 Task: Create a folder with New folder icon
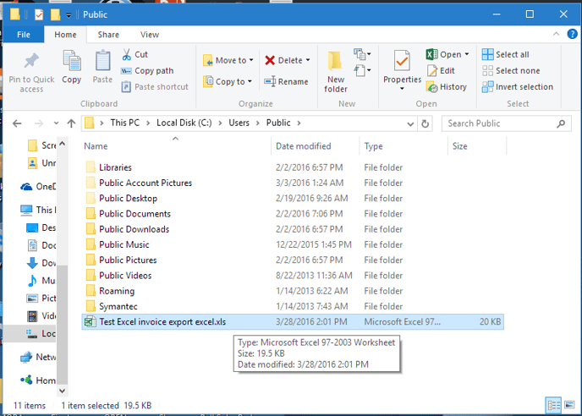tap(336, 63)
